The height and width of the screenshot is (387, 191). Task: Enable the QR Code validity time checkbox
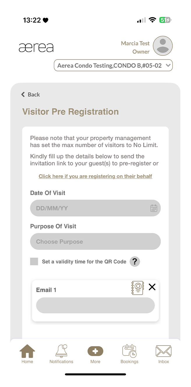click(x=34, y=262)
